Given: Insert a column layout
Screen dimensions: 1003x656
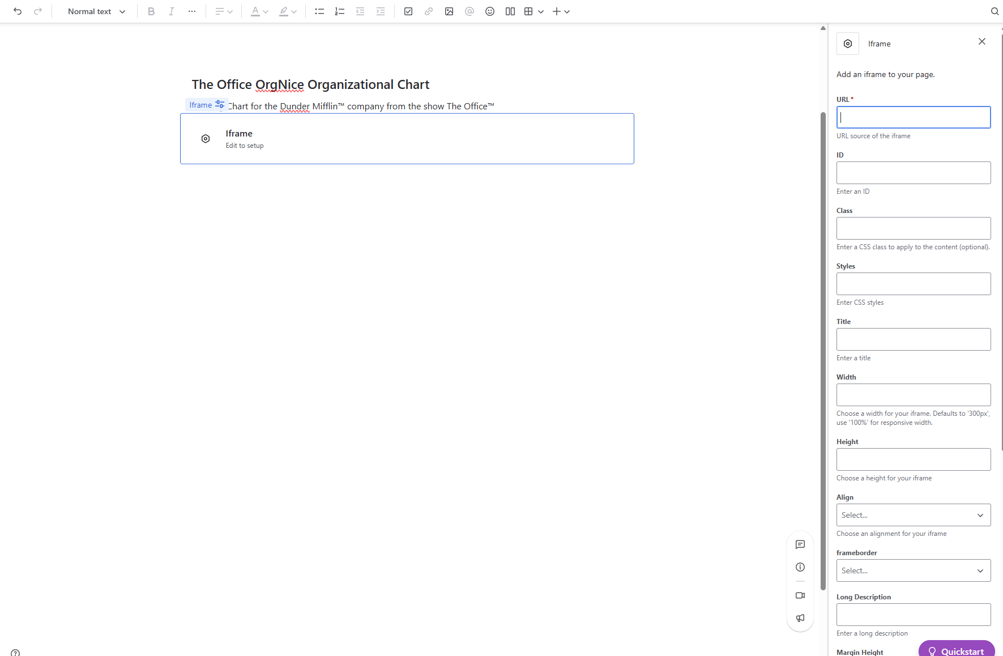Looking at the screenshot, I should [510, 11].
